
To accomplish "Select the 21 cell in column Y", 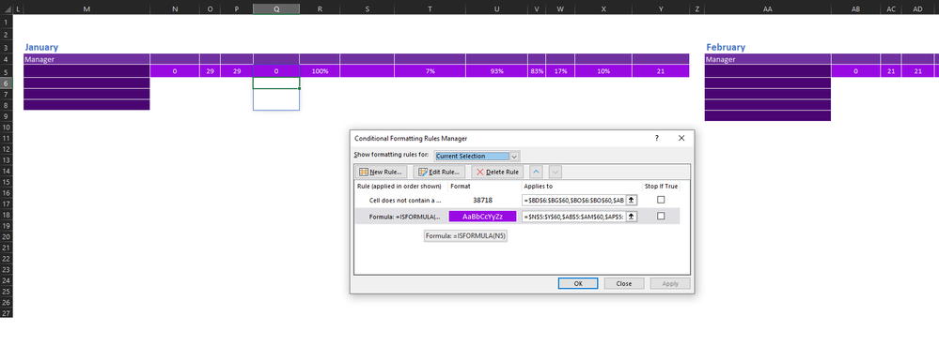I will point(661,71).
